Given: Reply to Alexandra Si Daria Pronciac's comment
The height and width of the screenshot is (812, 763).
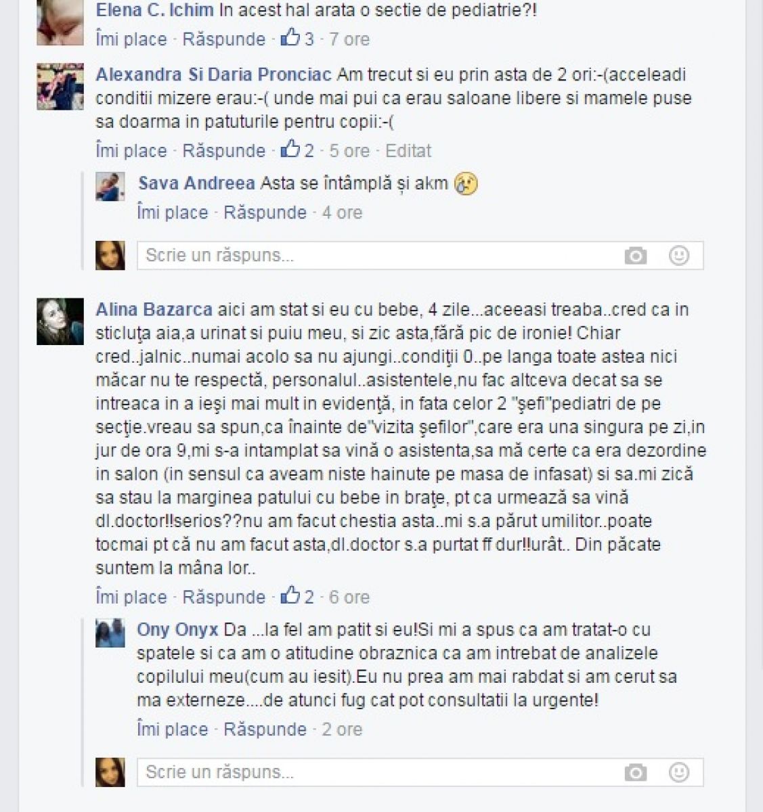Looking at the screenshot, I should pos(224,151).
